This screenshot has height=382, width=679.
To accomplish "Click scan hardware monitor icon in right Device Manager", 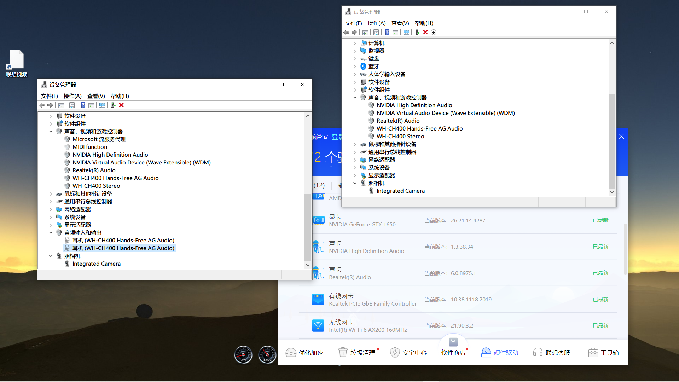I will [x=406, y=32].
